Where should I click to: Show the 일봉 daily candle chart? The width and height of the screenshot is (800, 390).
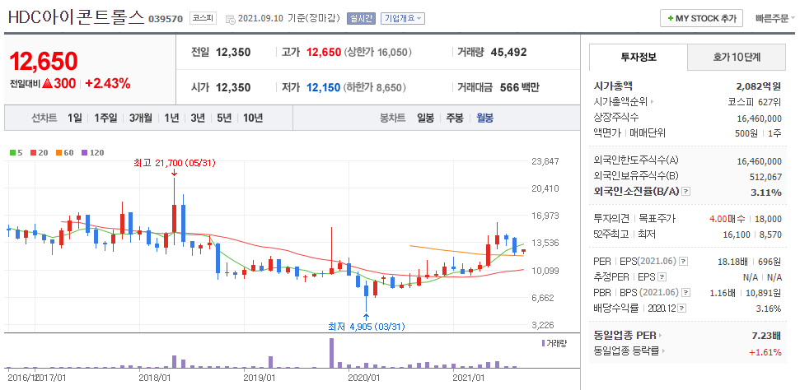pos(425,118)
